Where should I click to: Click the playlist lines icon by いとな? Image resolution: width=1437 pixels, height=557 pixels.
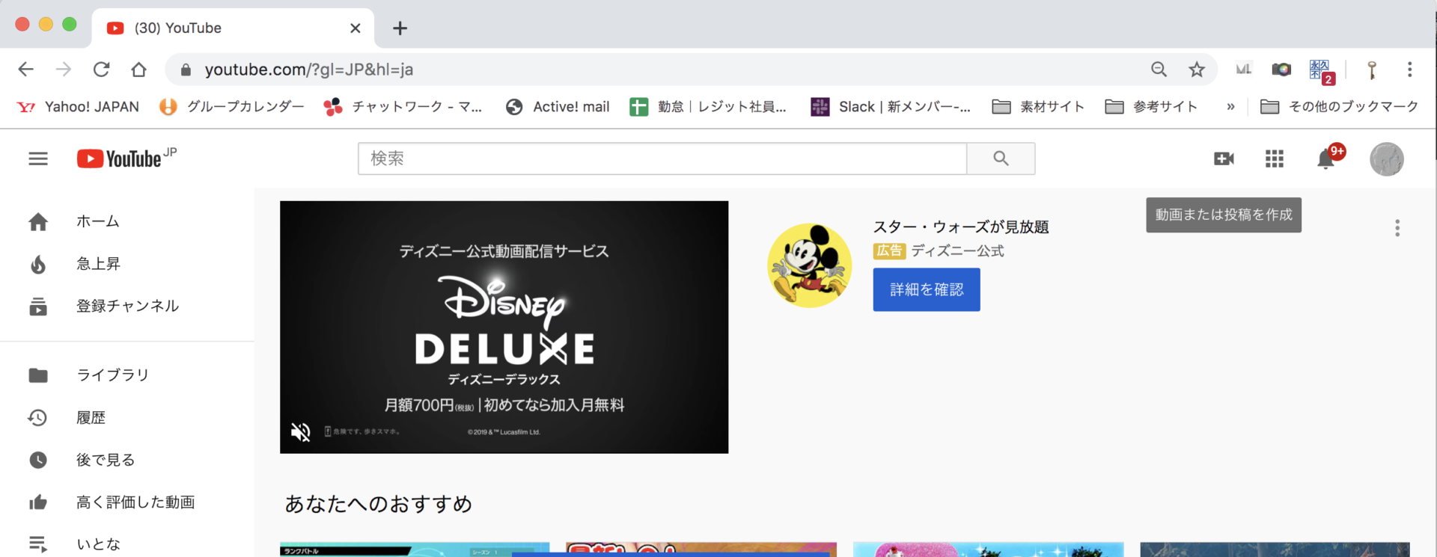[38, 544]
